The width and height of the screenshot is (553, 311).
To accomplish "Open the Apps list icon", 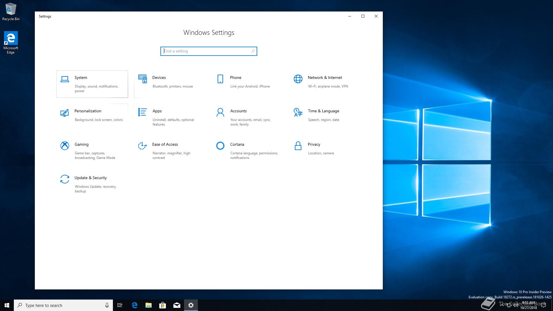I will 143,112.
